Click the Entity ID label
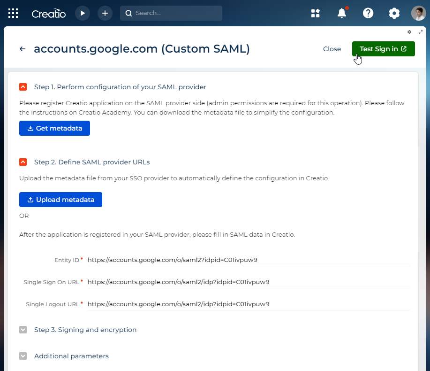 (x=67, y=260)
